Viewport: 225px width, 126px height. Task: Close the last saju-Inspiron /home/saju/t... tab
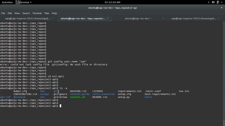(x=219, y=18)
